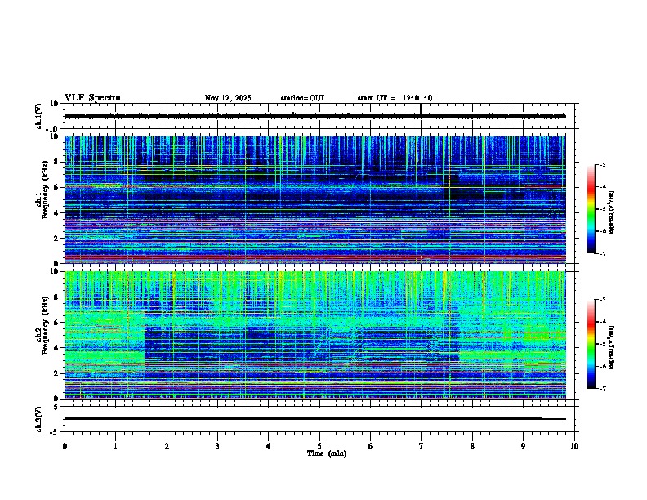Viewport: 647px width, 500px height.
Task: Click ch.1 spectrogram "2" kHz tick label
Action: pyautogui.click(x=57, y=239)
